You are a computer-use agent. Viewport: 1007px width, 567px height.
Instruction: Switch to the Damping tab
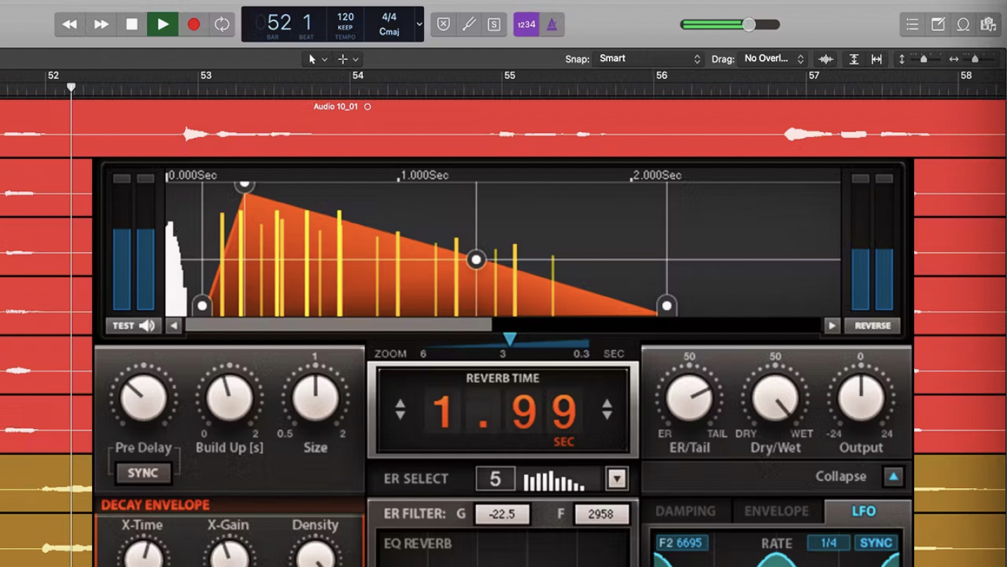click(686, 511)
